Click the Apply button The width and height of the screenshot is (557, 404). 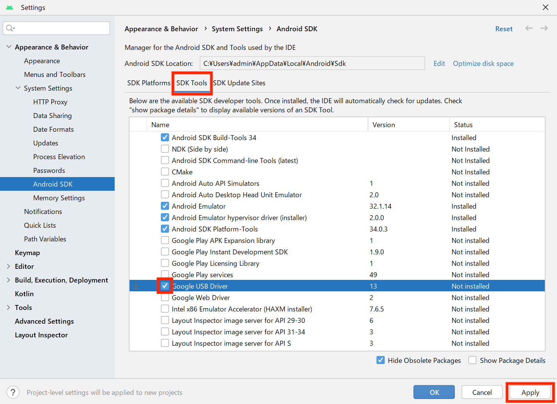pyautogui.click(x=530, y=392)
